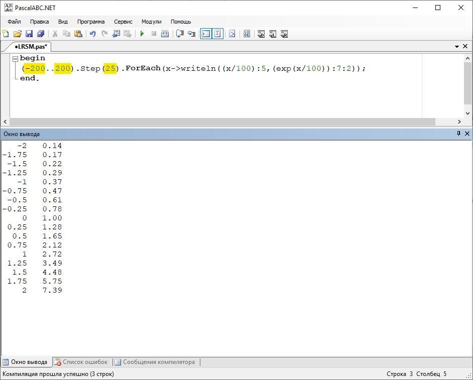The image size is (473, 380).
Task: Run the program with green play
Action: click(x=142, y=34)
